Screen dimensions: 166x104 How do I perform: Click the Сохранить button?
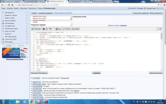[x=97, y=73]
